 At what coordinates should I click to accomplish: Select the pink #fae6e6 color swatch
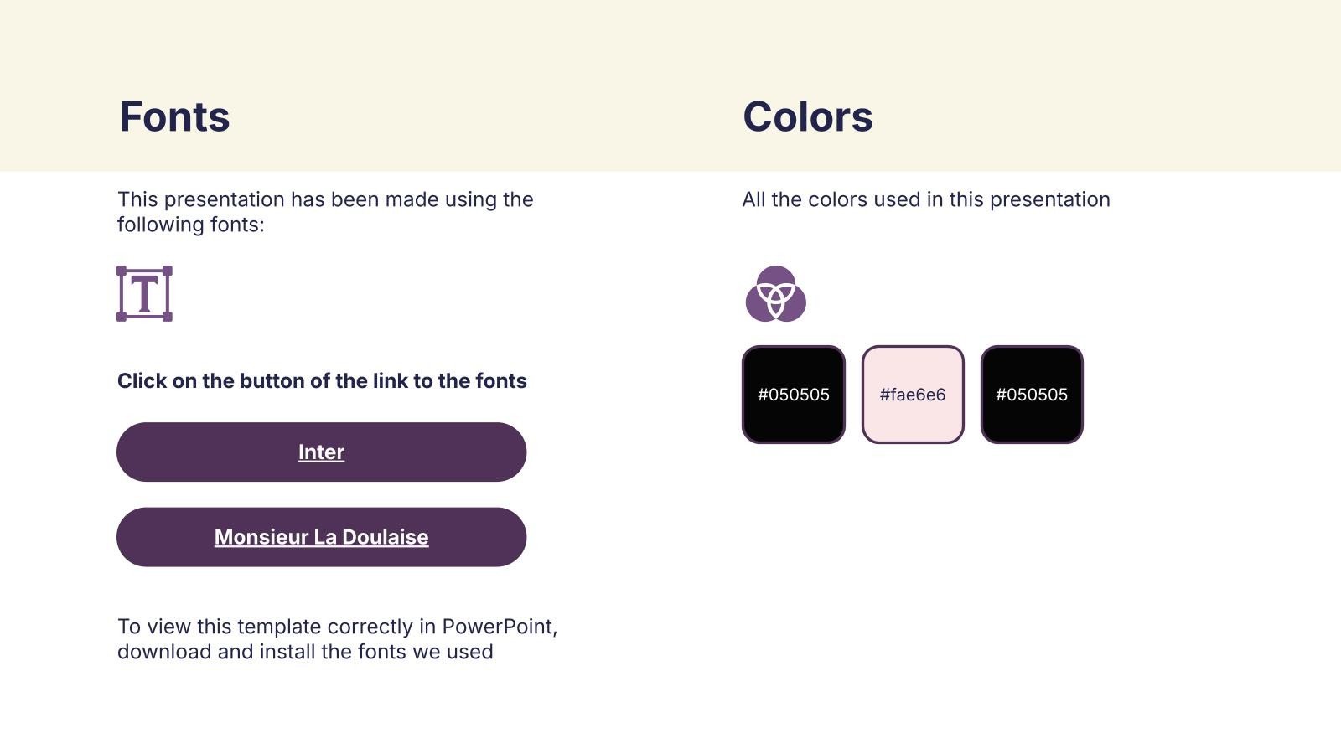click(x=913, y=395)
